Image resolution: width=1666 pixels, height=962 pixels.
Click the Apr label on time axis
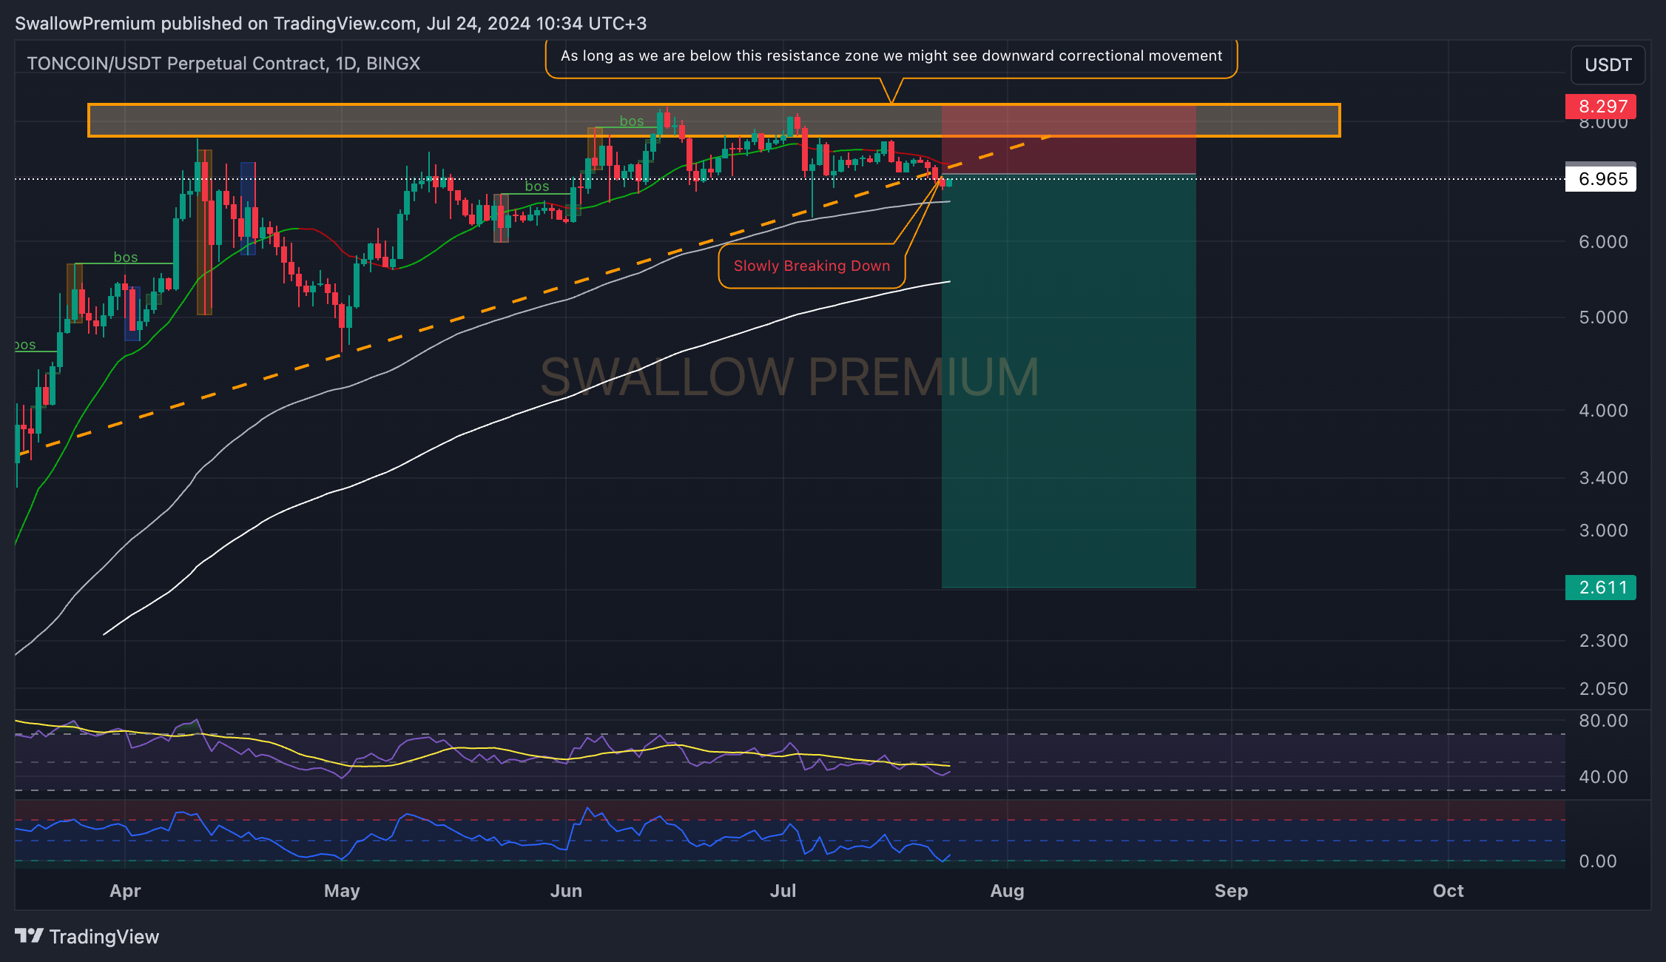click(125, 891)
